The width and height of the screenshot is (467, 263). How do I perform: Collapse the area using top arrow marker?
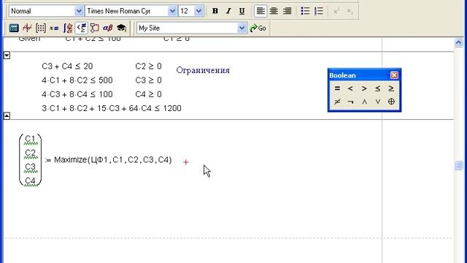[x=7, y=56]
